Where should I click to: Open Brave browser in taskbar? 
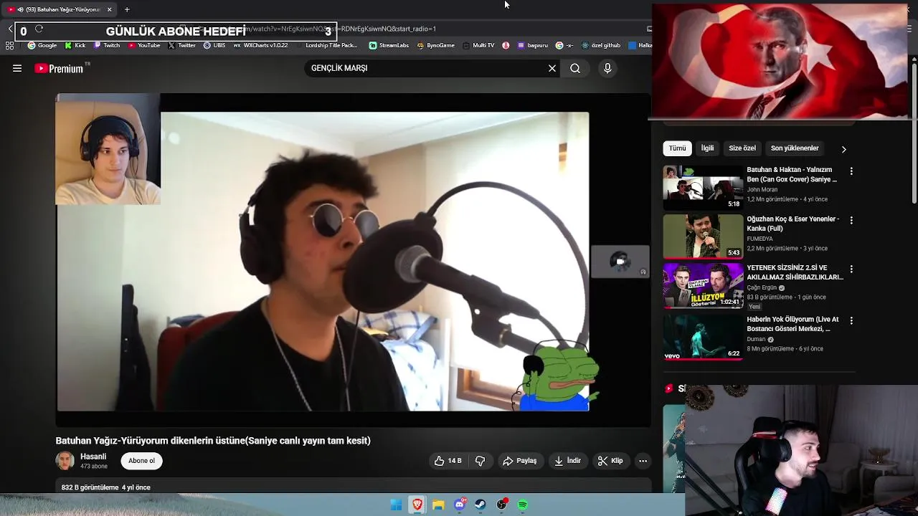point(417,505)
